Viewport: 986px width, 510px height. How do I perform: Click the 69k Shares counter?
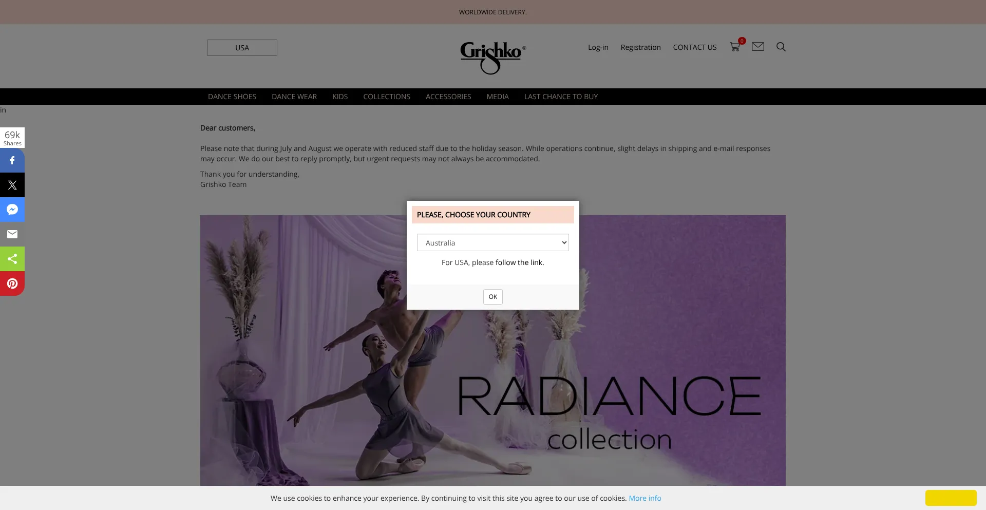12,138
